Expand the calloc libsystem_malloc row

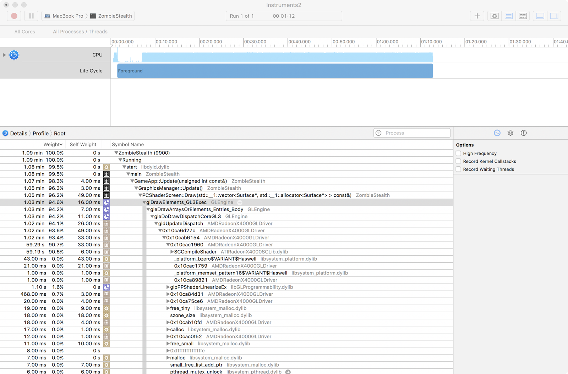[x=168, y=329]
